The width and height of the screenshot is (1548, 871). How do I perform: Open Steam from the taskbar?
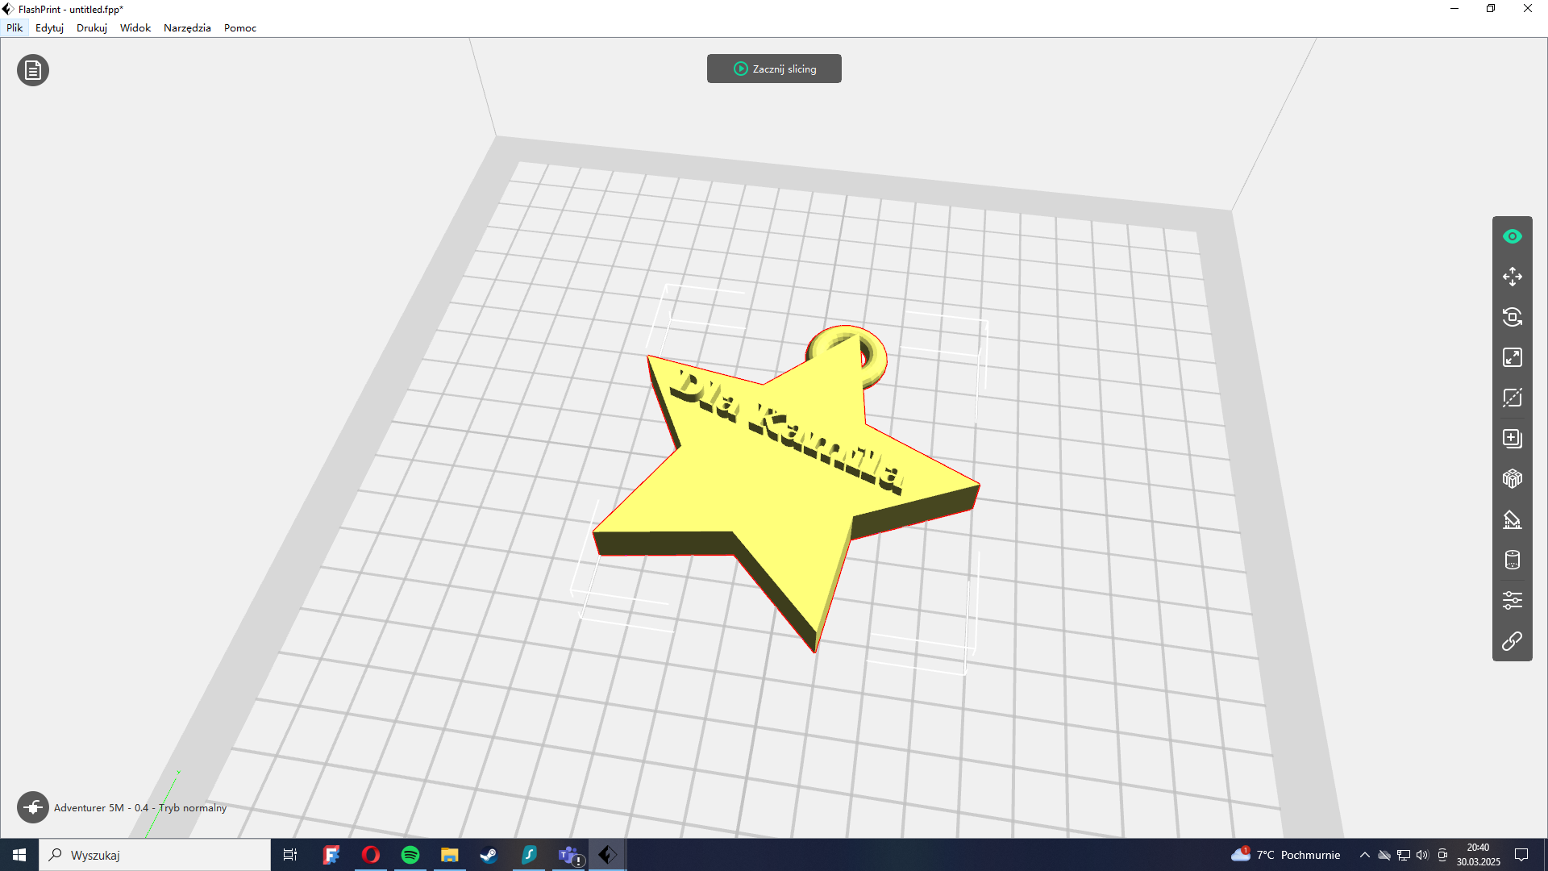489,855
